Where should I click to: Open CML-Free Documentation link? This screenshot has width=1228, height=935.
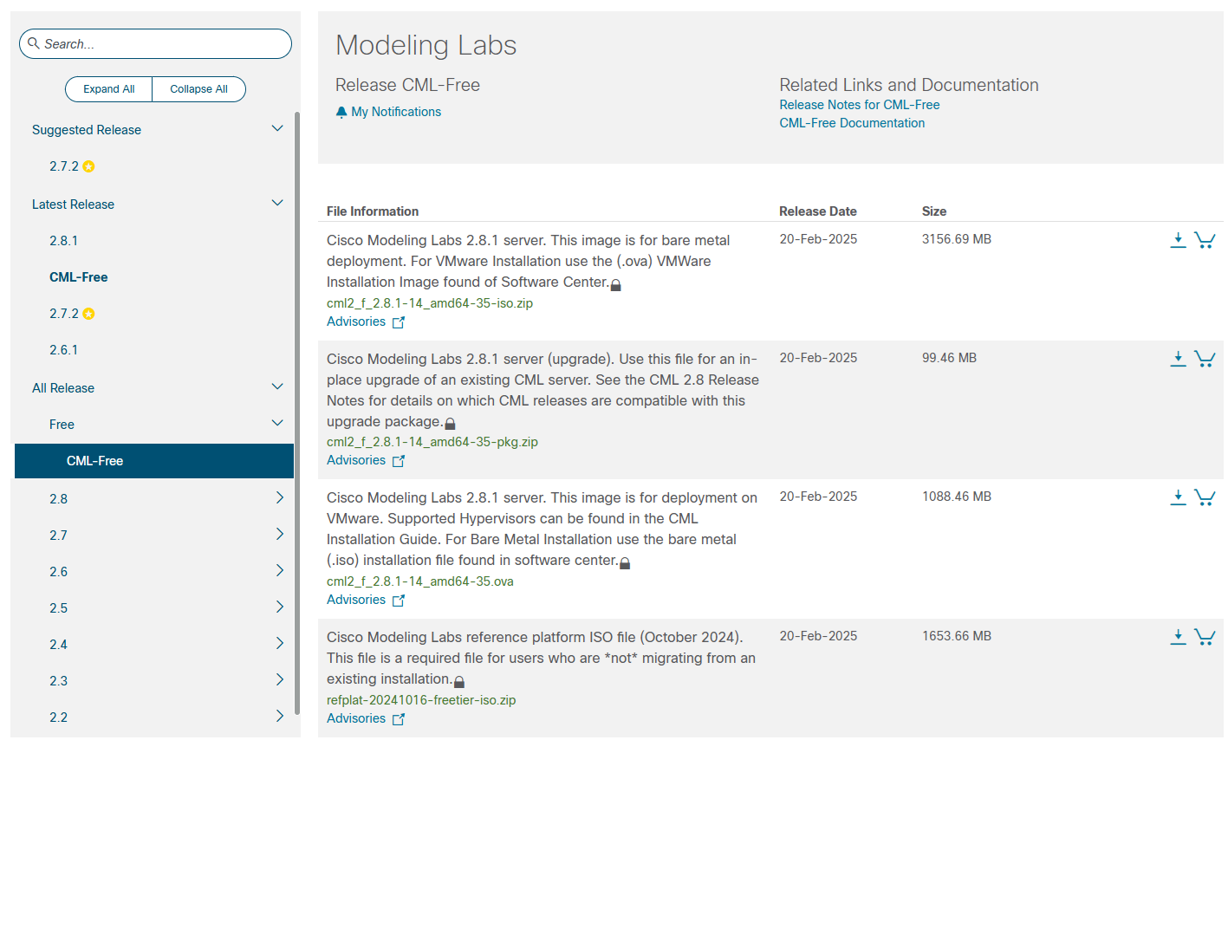pyautogui.click(x=852, y=123)
